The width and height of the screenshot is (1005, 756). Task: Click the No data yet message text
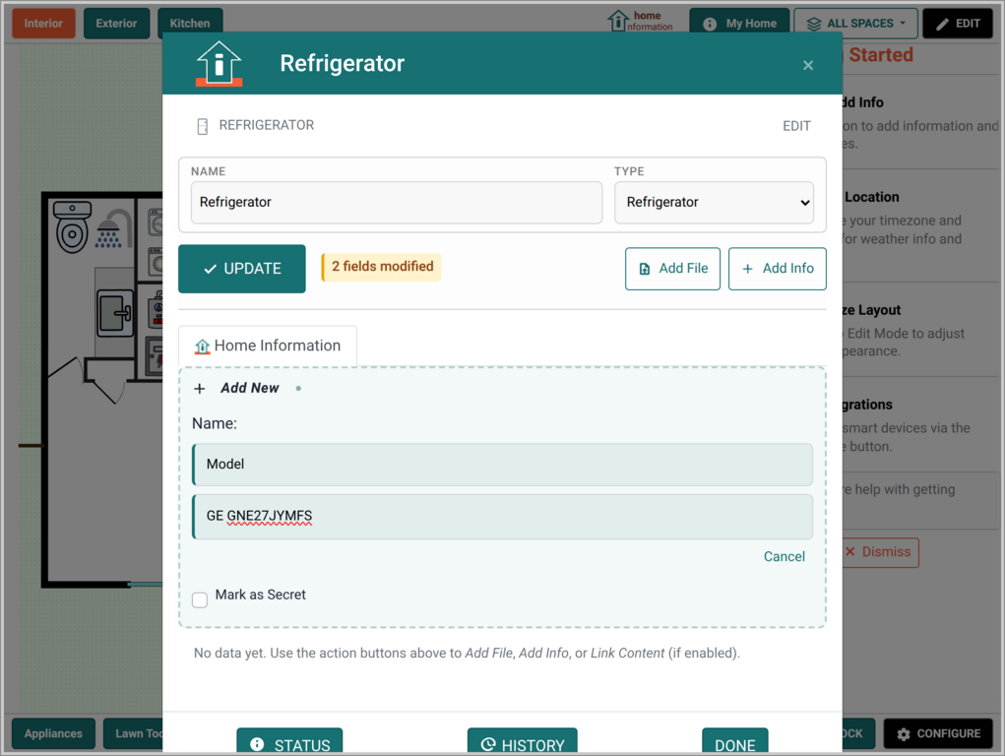coord(467,653)
